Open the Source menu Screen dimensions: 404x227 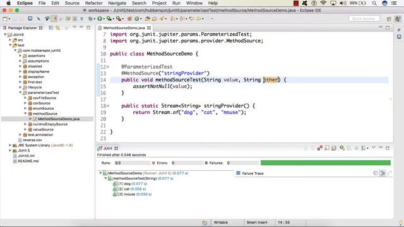pyautogui.click(x=72, y=3)
